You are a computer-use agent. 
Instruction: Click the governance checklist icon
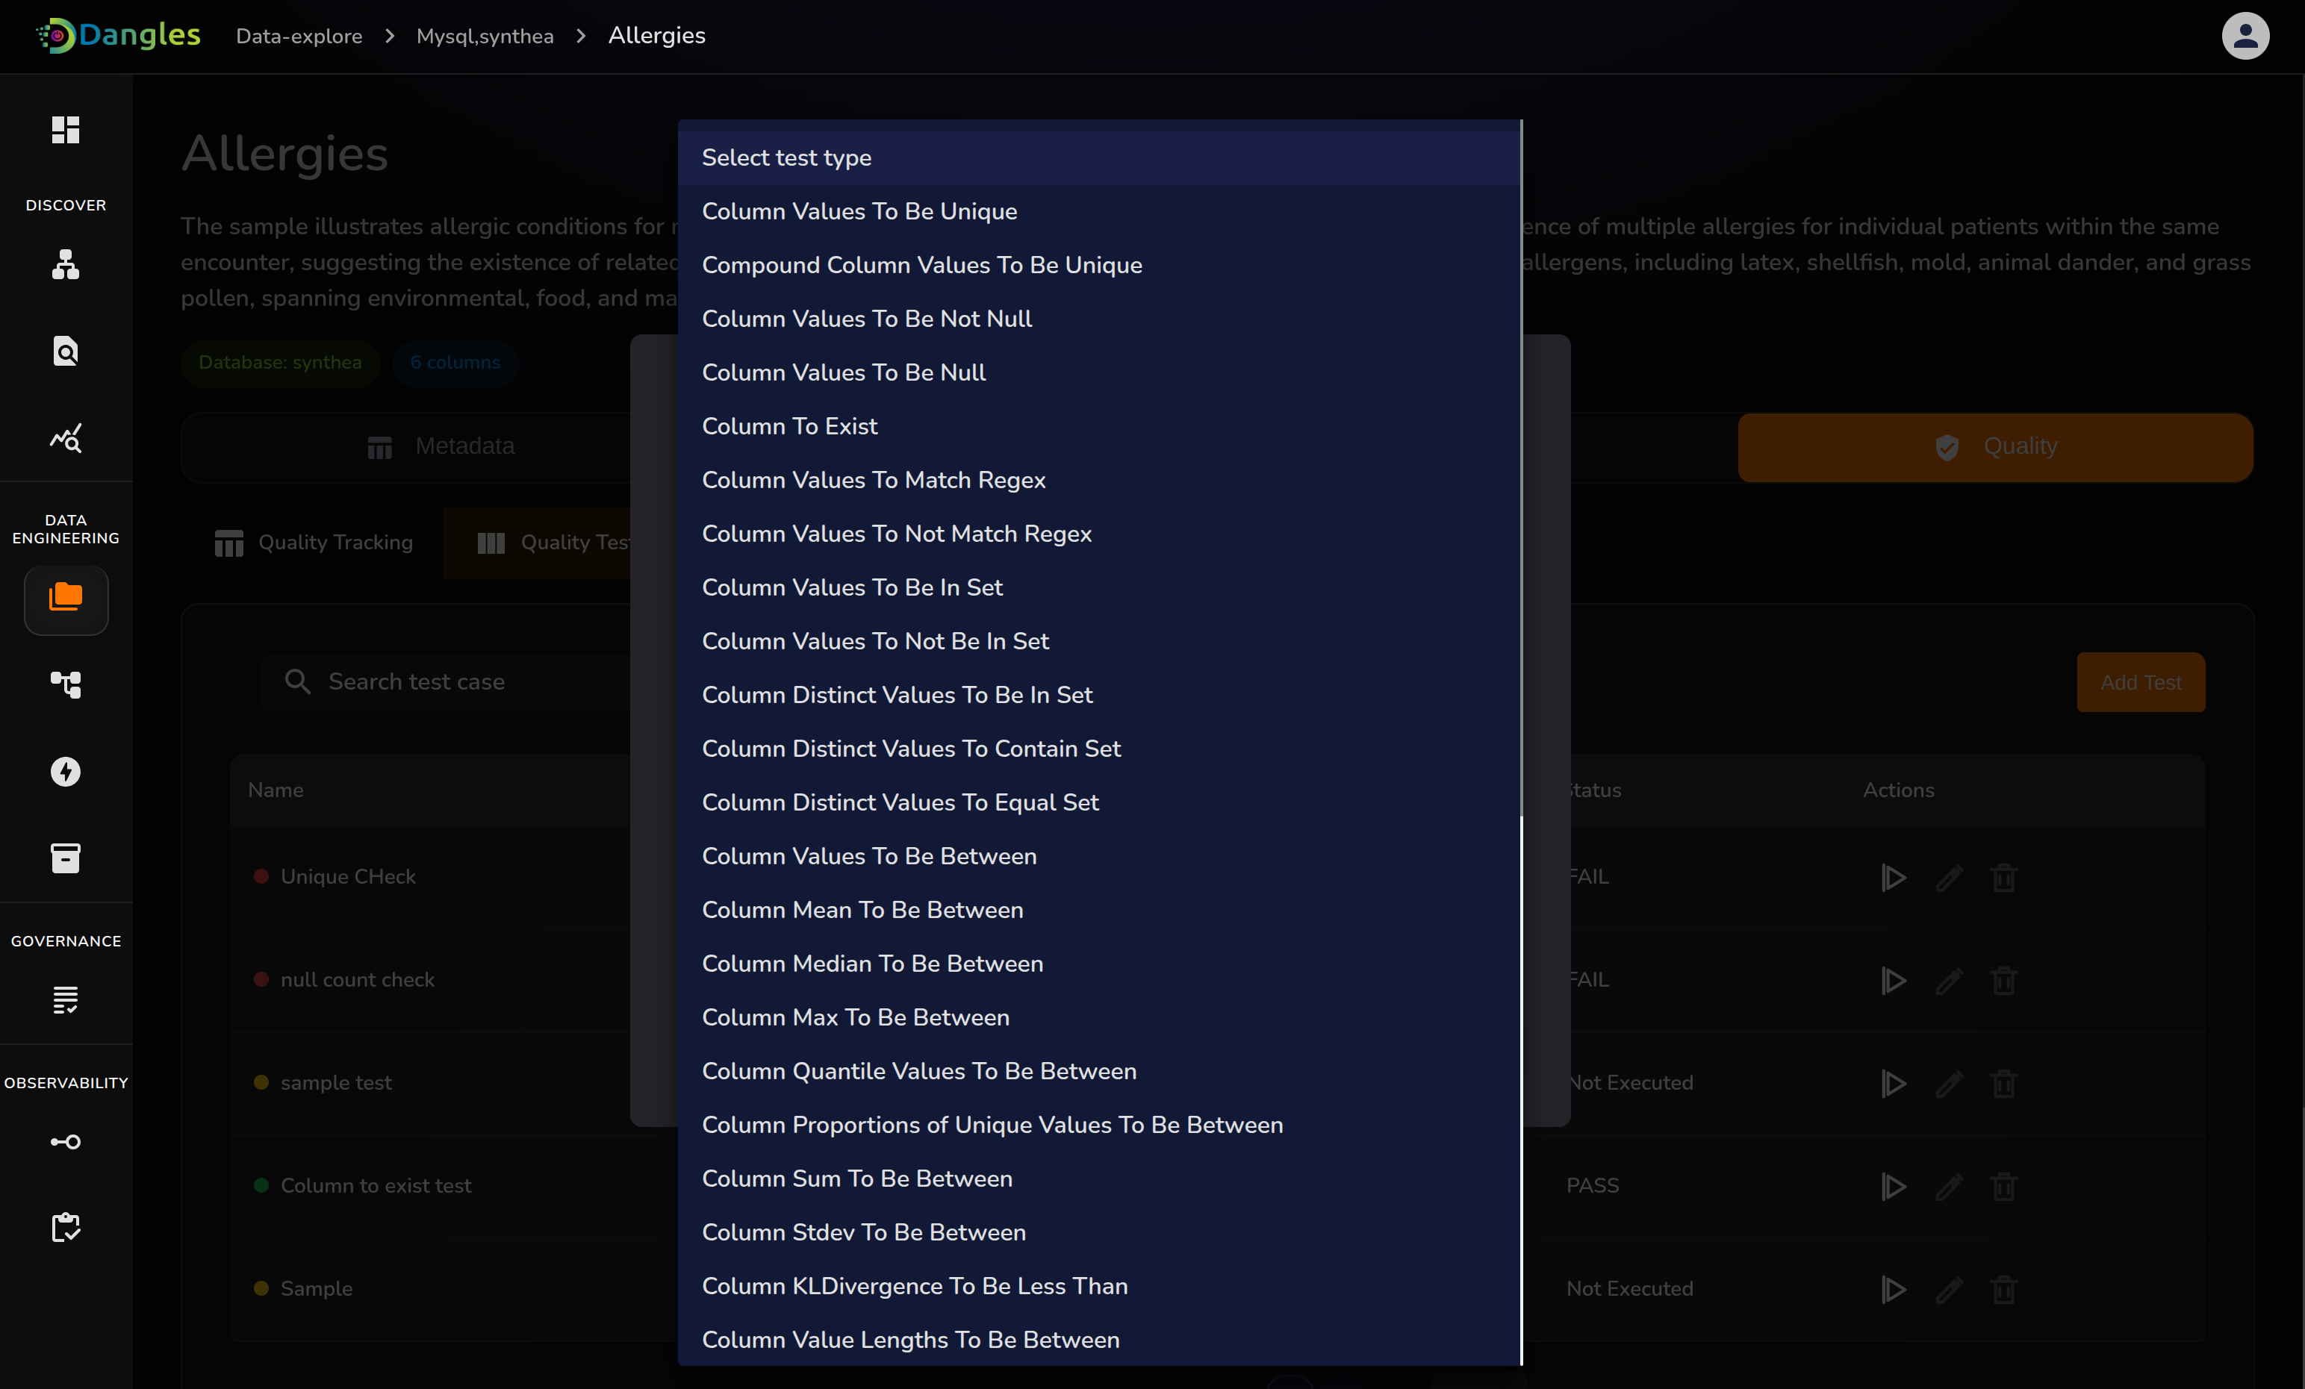[x=66, y=1000]
